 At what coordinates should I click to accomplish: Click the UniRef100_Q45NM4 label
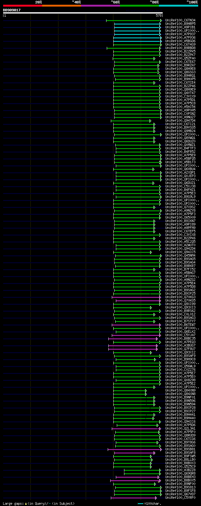[x=180, y=256]
